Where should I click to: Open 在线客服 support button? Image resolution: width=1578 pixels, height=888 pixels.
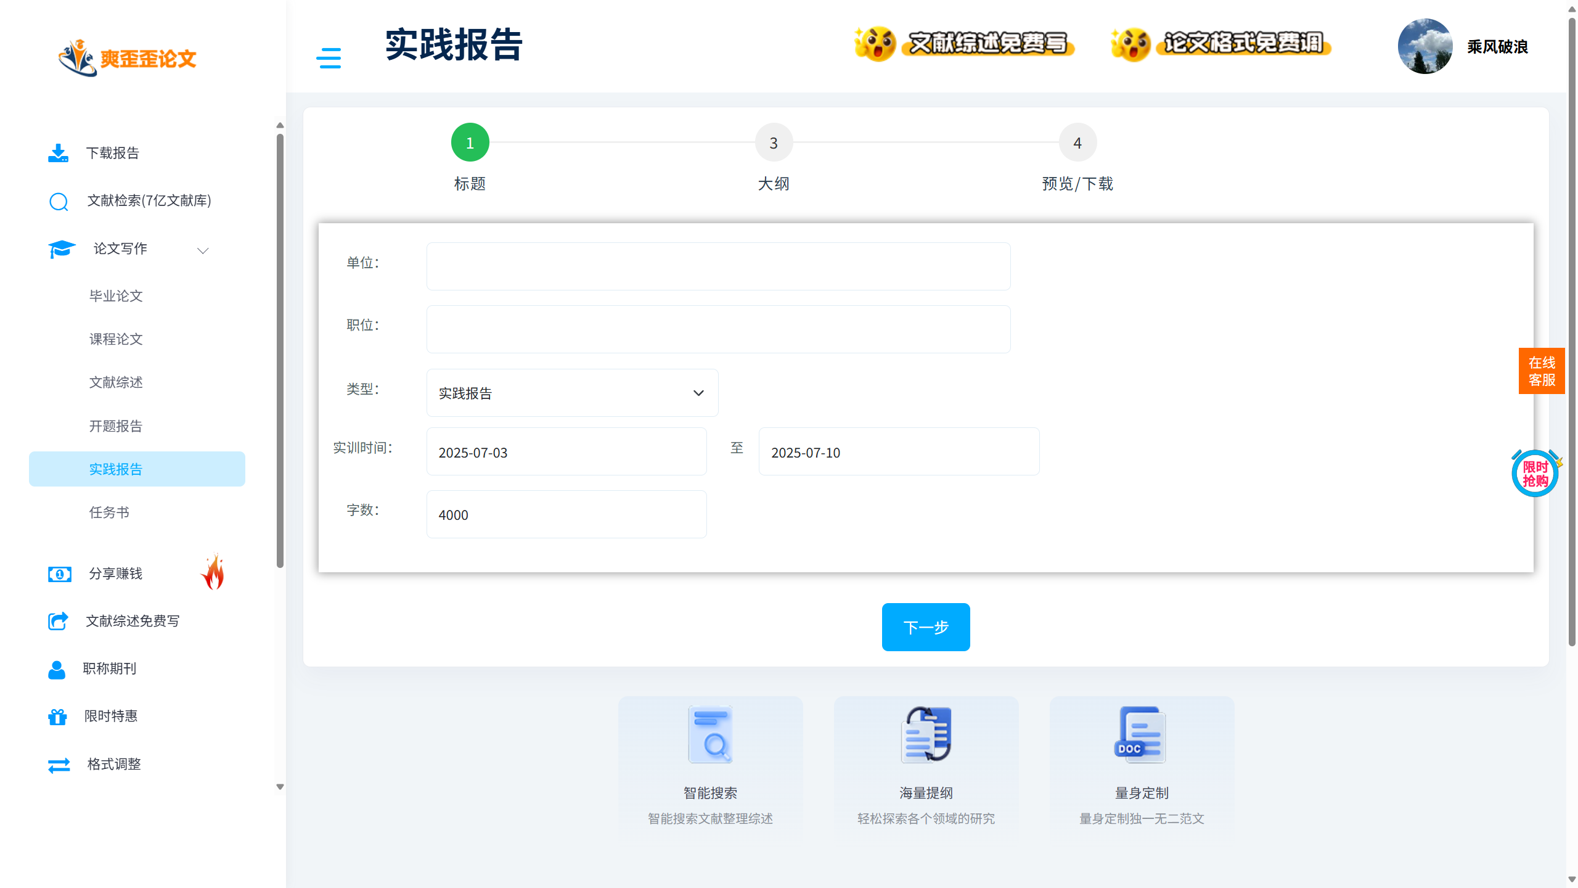[x=1541, y=371]
